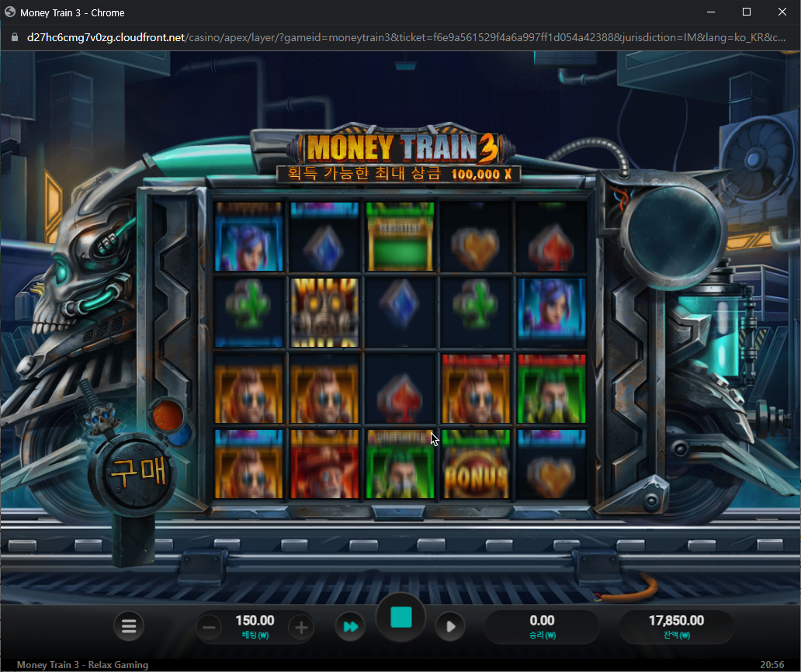Decrease the bet with minus button
The image size is (801, 672).
point(209,628)
